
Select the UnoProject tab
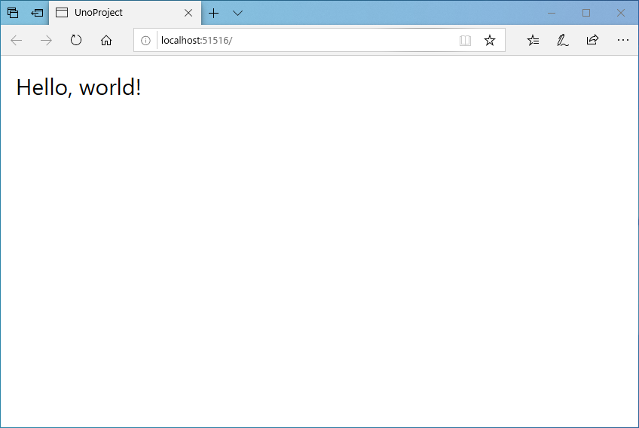113,13
